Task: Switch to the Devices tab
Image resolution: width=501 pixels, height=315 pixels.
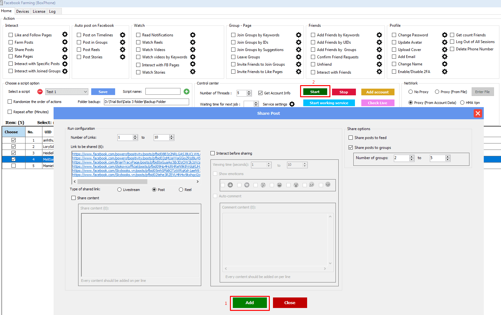Action: (23, 11)
